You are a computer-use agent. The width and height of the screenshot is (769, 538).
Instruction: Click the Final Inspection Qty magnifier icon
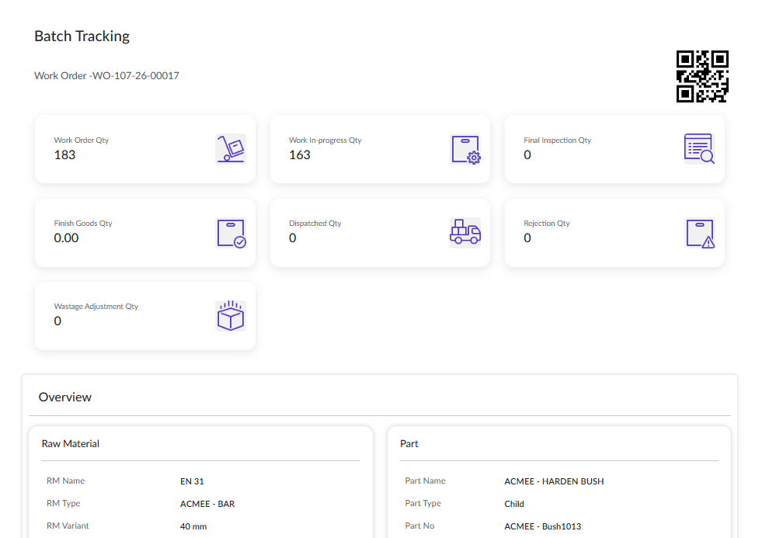click(699, 149)
